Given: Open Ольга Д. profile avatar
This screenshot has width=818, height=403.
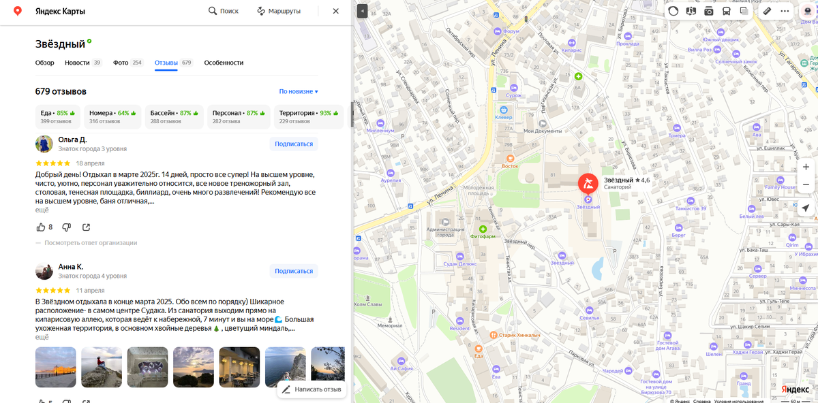Looking at the screenshot, I should (44, 144).
